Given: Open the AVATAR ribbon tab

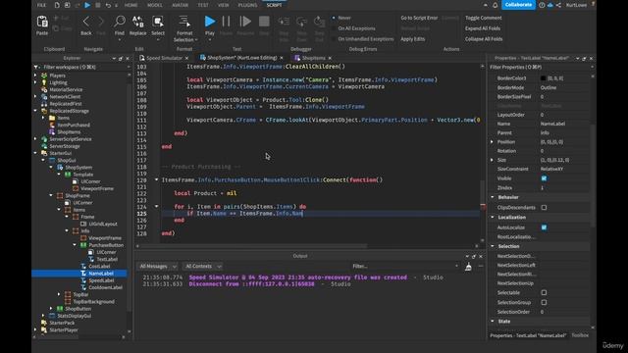Looking at the screenshot, I should point(180,5).
